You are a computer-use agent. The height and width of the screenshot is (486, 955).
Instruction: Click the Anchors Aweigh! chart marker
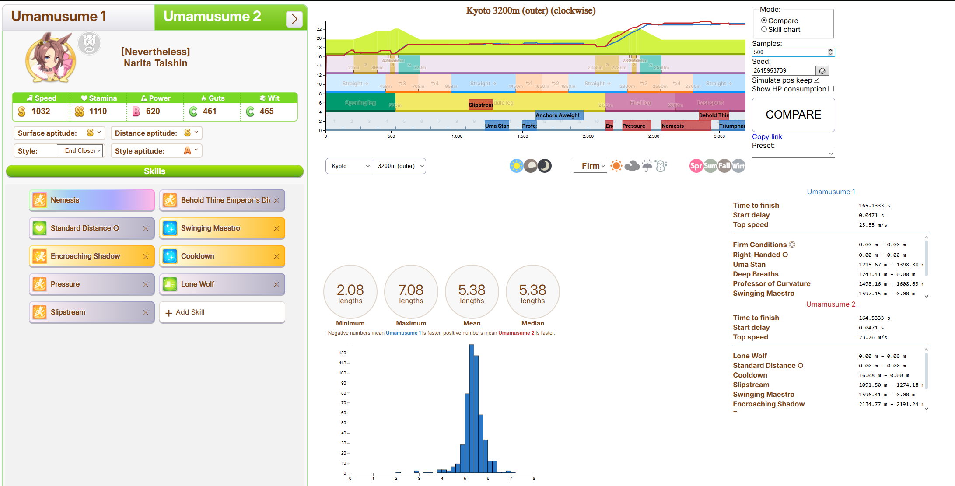tap(559, 115)
